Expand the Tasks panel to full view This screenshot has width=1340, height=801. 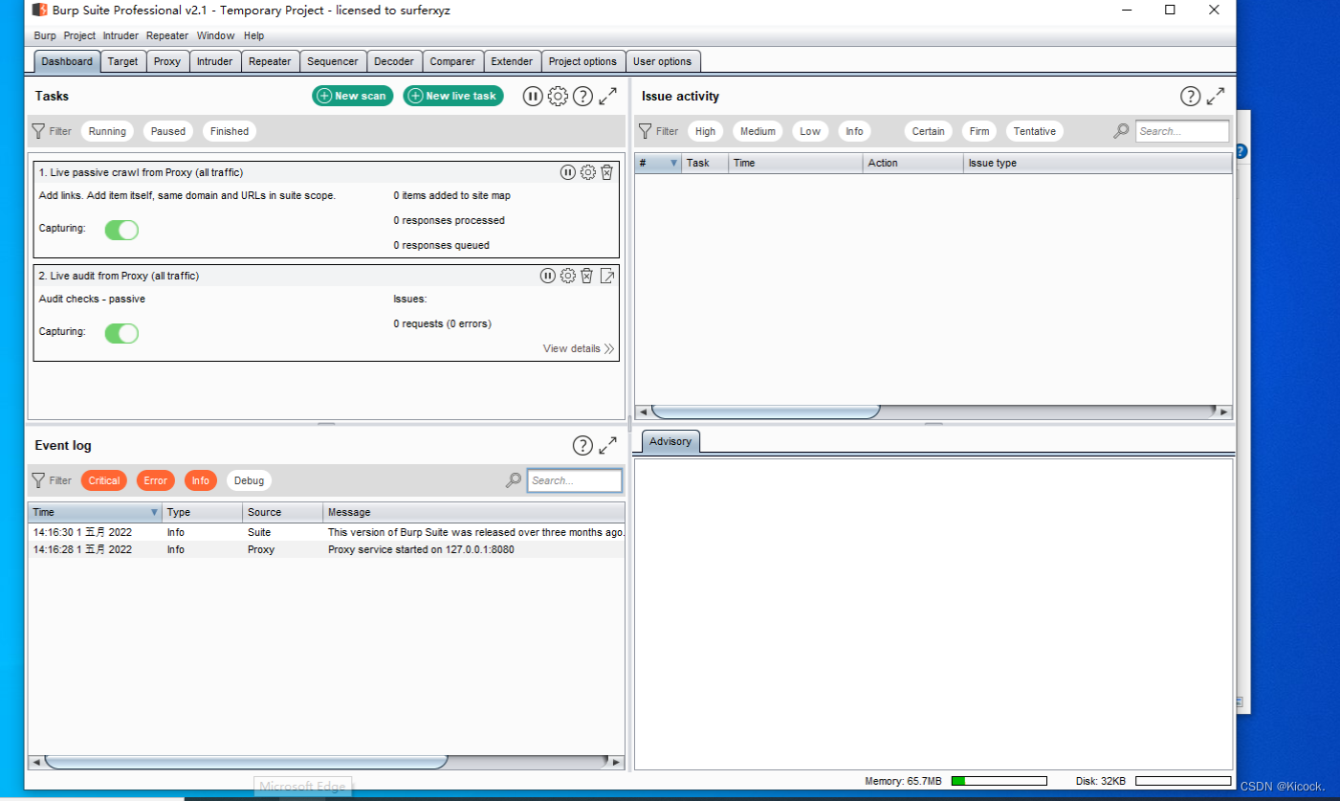click(x=608, y=96)
